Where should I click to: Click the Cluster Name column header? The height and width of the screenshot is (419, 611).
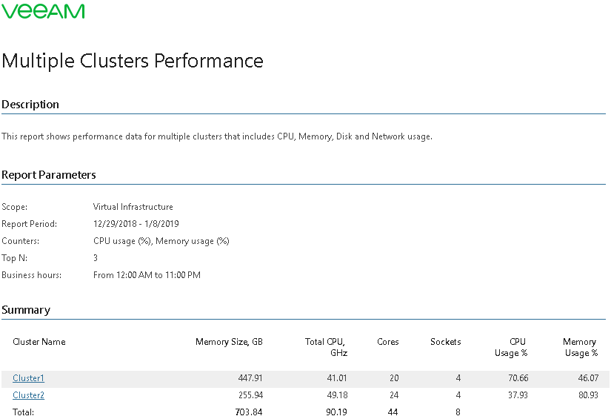point(39,342)
